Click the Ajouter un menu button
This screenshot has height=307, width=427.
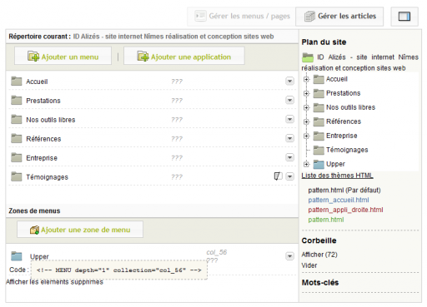tap(63, 56)
